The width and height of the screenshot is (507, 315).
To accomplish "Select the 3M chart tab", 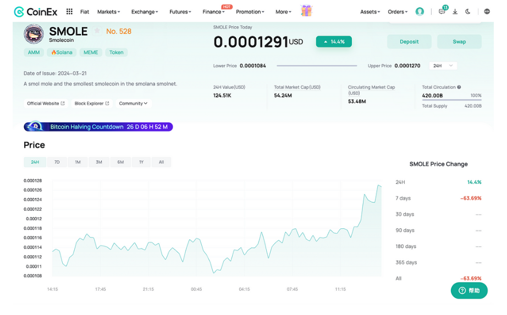I will [99, 162].
